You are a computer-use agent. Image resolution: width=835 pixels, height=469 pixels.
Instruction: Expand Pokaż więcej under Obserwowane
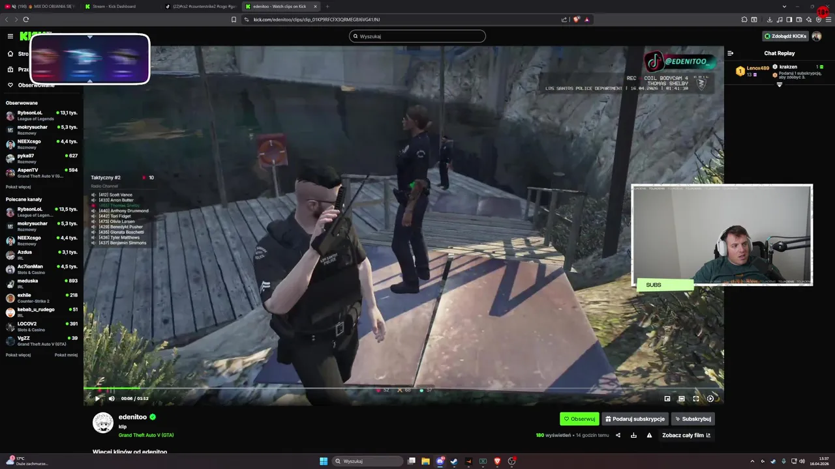click(x=18, y=187)
